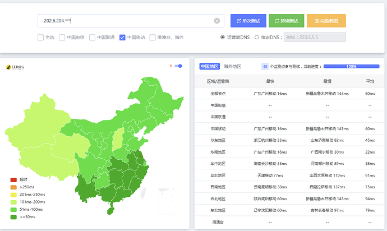Uncheck the 中国移动 checkbox
This screenshot has width=387, height=231.
122,38
